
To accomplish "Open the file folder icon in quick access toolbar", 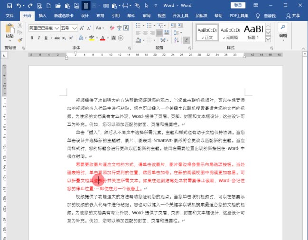I will click(58, 6).
